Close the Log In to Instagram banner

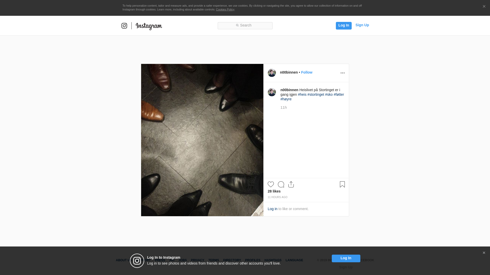point(484,253)
